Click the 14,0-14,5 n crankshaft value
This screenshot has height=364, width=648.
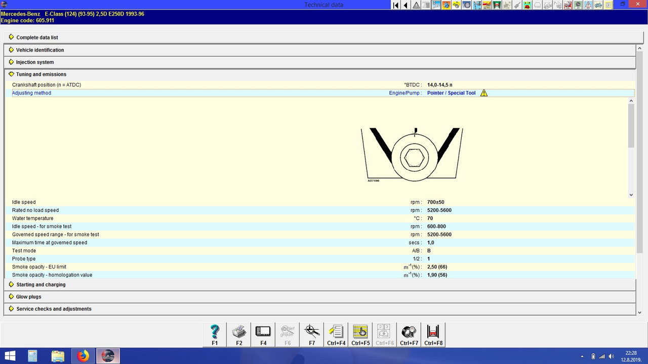pyautogui.click(x=440, y=85)
